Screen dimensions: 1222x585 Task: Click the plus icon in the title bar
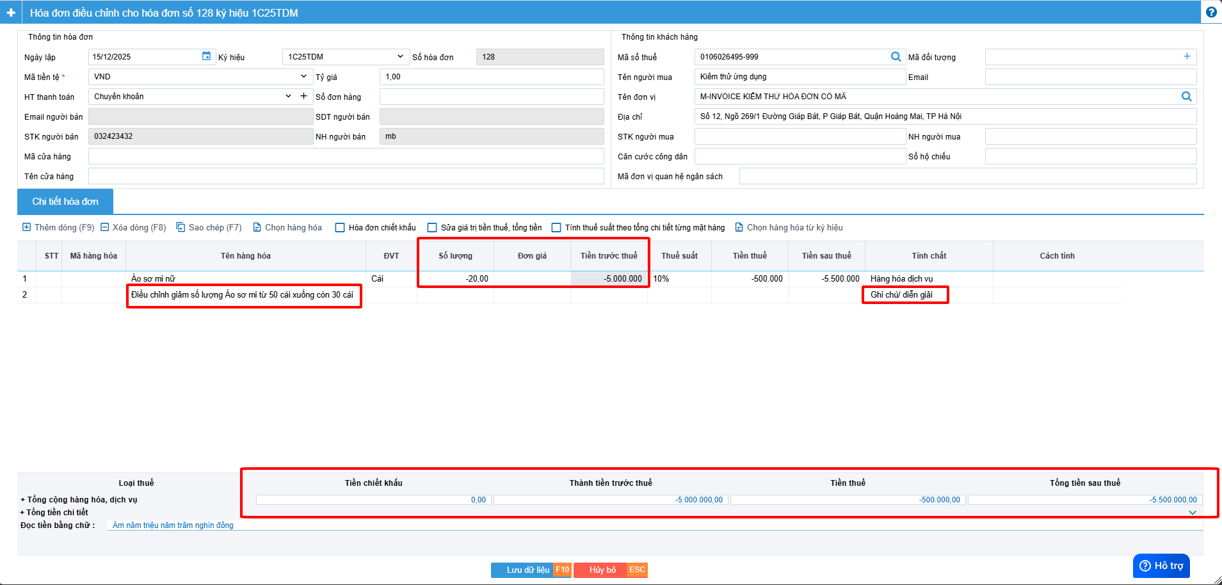[x=11, y=13]
